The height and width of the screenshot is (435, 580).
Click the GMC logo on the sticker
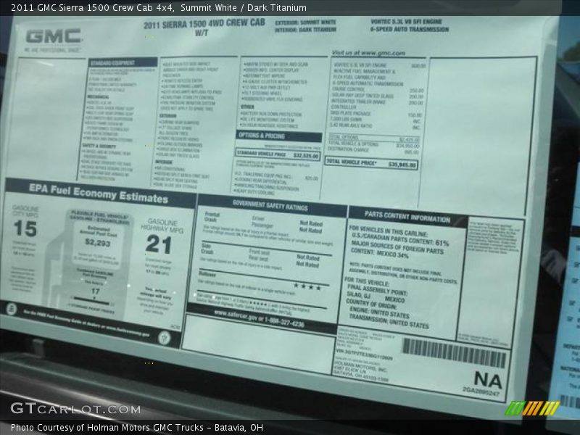pyautogui.click(x=53, y=36)
